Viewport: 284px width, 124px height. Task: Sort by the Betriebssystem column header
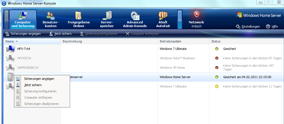click(x=184, y=41)
